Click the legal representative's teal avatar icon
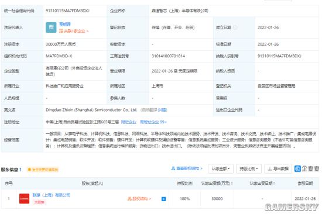The width and height of the screenshot is (322, 214). coord(51,27)
